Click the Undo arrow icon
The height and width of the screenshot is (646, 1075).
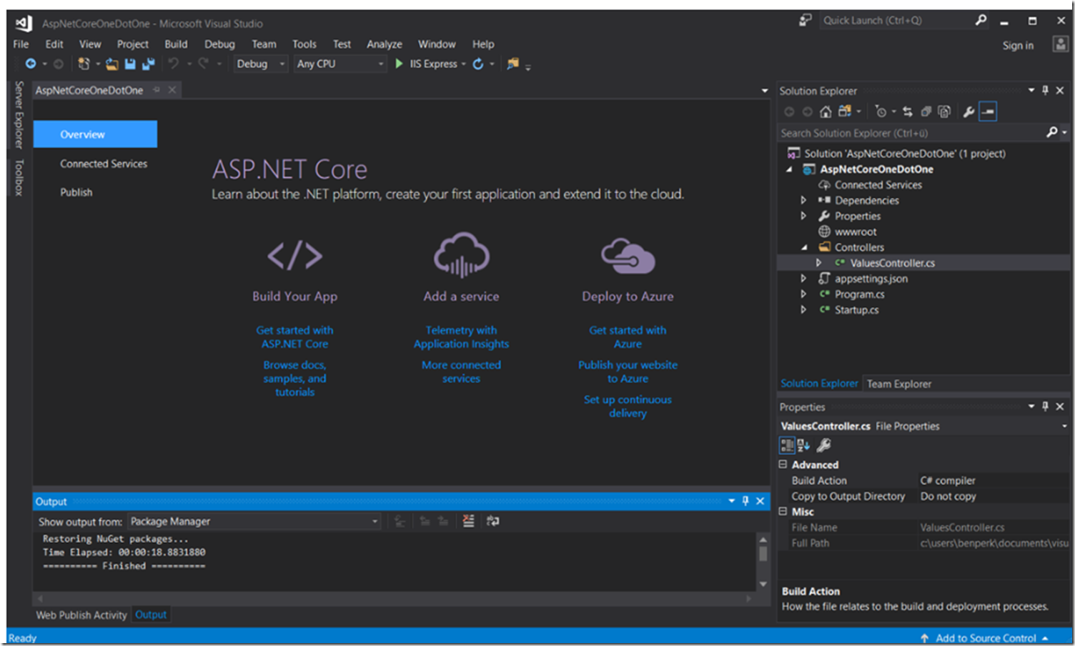click(174, 64)
